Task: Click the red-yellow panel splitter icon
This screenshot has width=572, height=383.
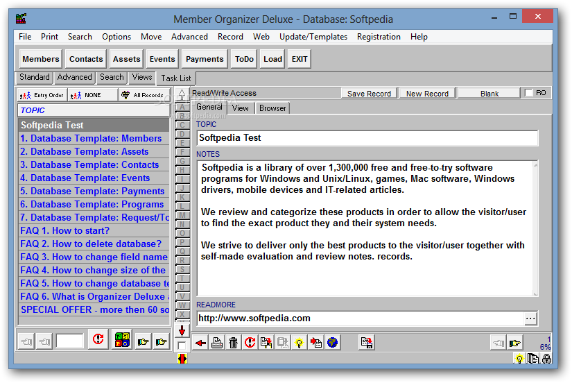Action: [x=182, y=359]
